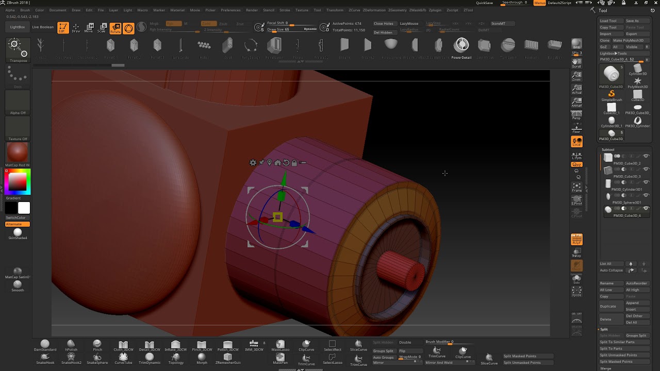The image size is (660, 371).
Task: Open the Texture Off picker
Action: (18, 129)
